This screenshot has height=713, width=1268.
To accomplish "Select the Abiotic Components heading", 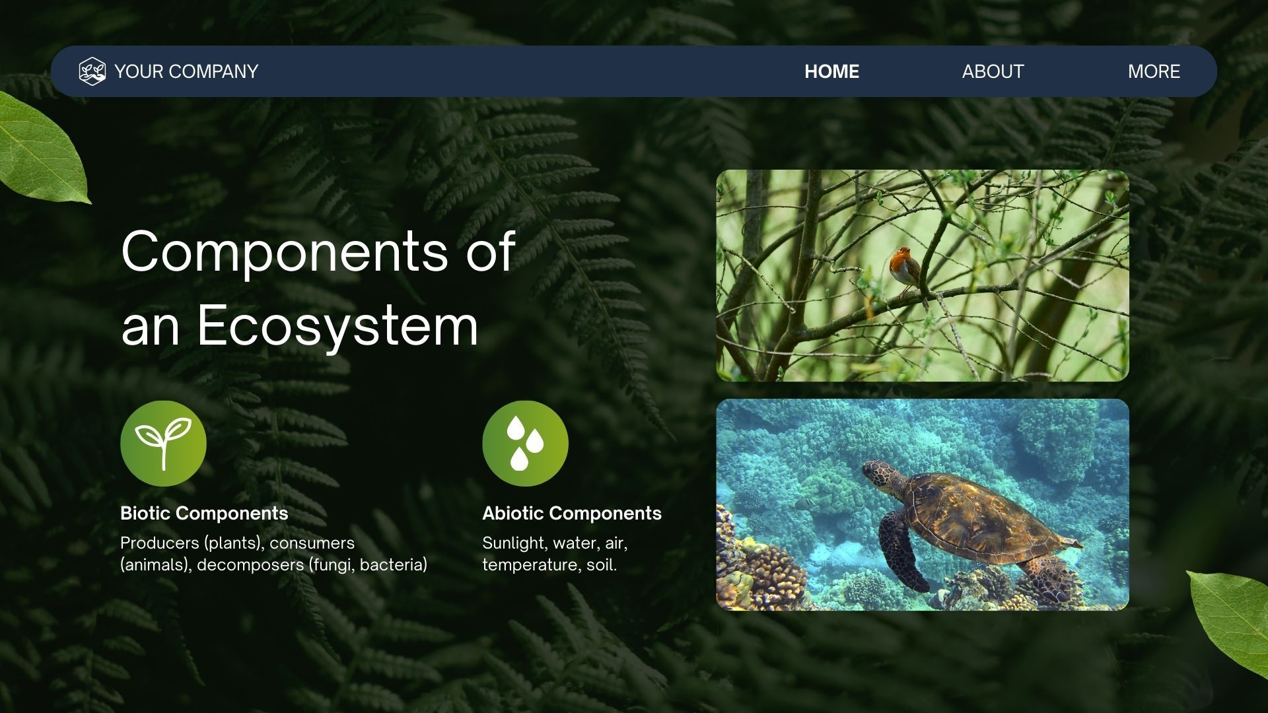I will click(571, 513).
